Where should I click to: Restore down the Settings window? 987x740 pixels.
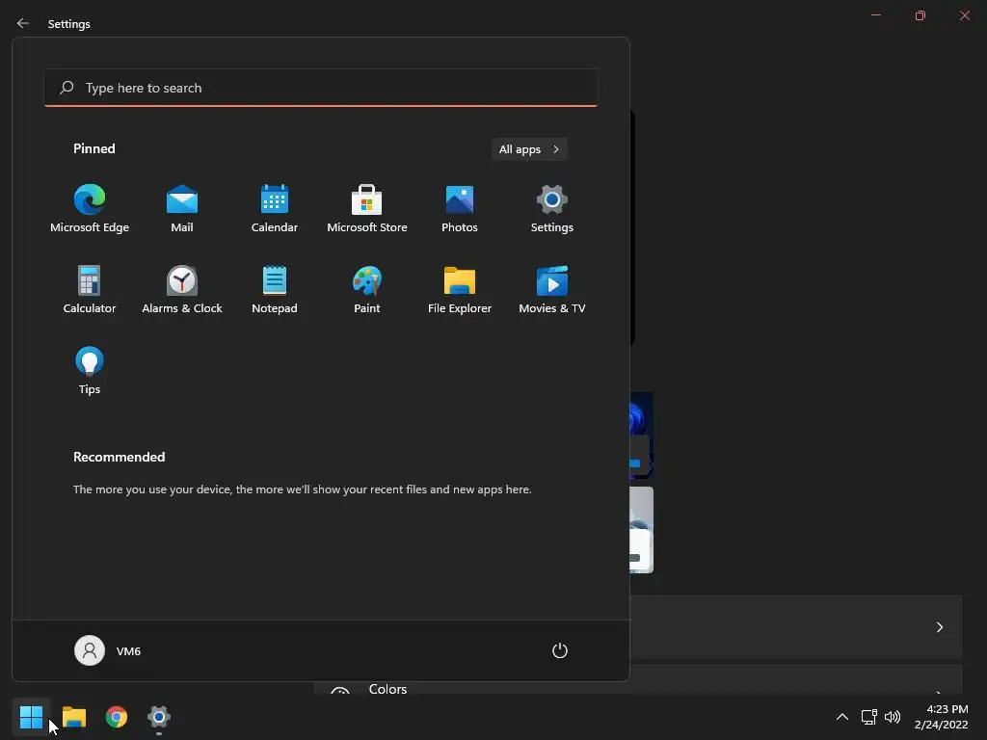(920, 15)
